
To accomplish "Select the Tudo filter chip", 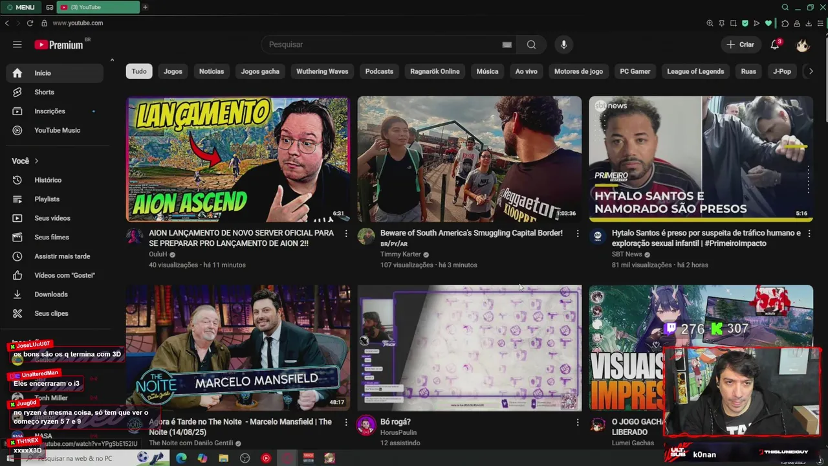I will tap(139, 71).
